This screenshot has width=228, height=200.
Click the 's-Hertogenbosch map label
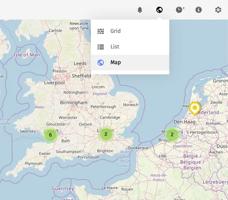pos(203,132)
